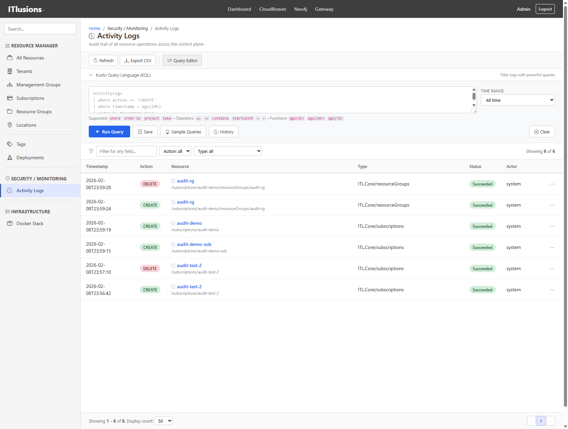
Task: Open the audit-demo subscription link
Action: pyautogui.click(x=189, y=223)
